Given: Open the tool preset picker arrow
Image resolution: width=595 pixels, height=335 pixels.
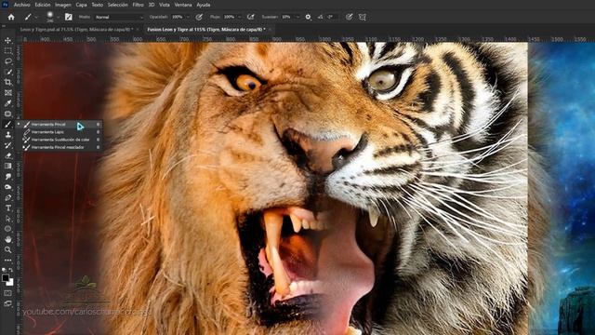Looking at the screenshot, I should (x=36, y=17).
